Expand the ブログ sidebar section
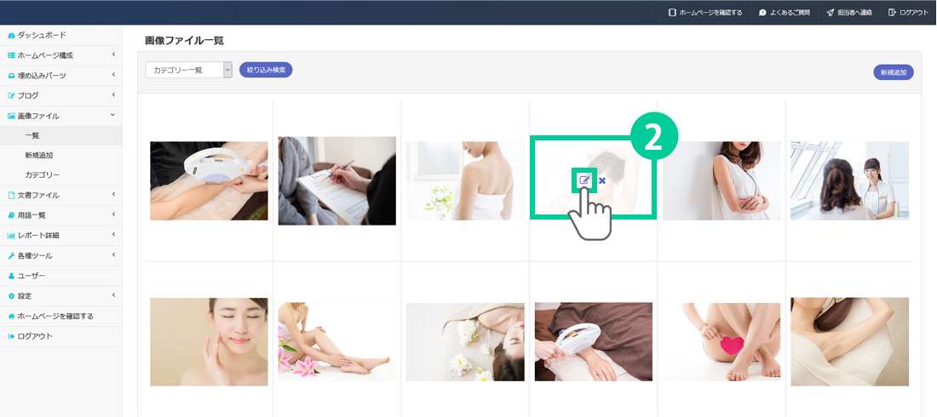This screenshot has width=937, height=417. click(61, 95)
